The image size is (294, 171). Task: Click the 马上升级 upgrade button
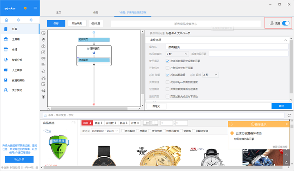pyautogui.click(x=19, y=160)
